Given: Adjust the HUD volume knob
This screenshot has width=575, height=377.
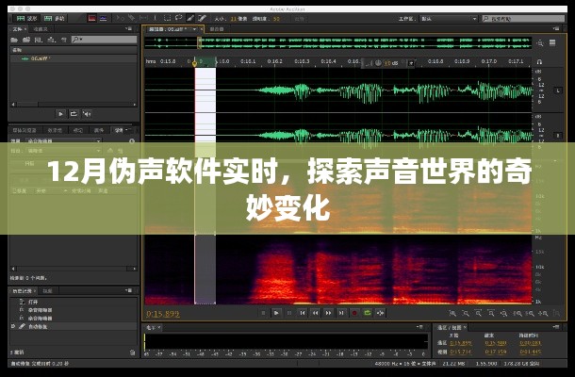Looking at the screenshot, I should (x=378, y=63).
